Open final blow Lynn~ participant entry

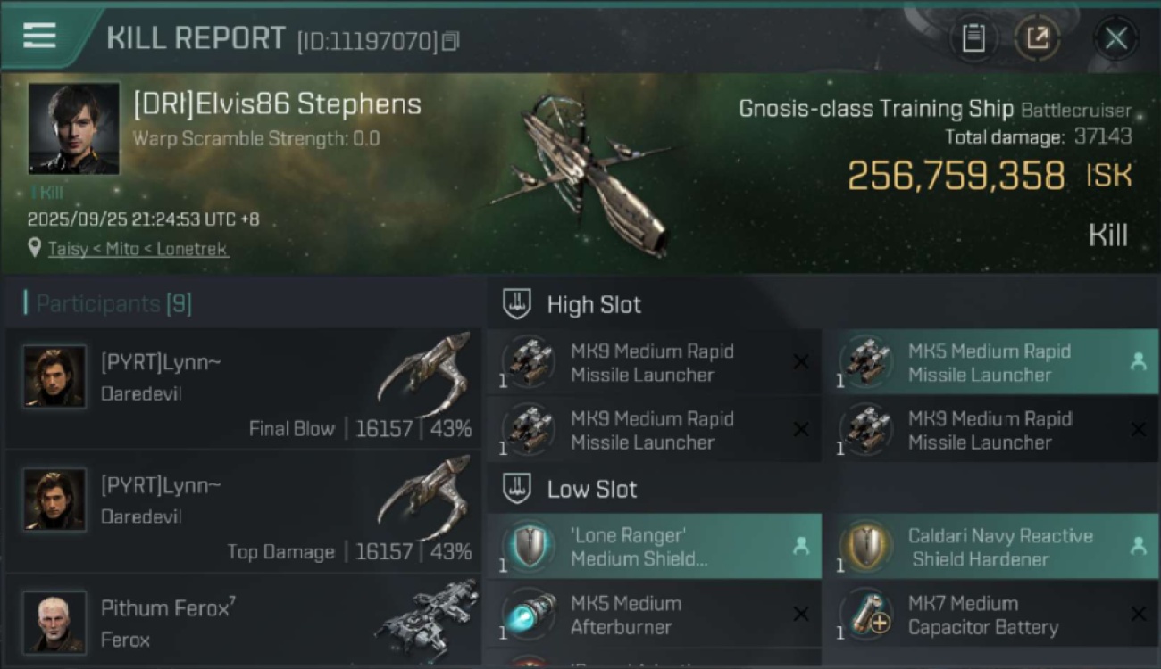coord(243,388)
